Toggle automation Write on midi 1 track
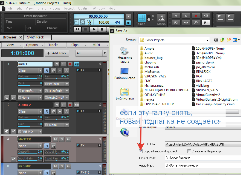 pyautogui.click(x=53, y=71)
